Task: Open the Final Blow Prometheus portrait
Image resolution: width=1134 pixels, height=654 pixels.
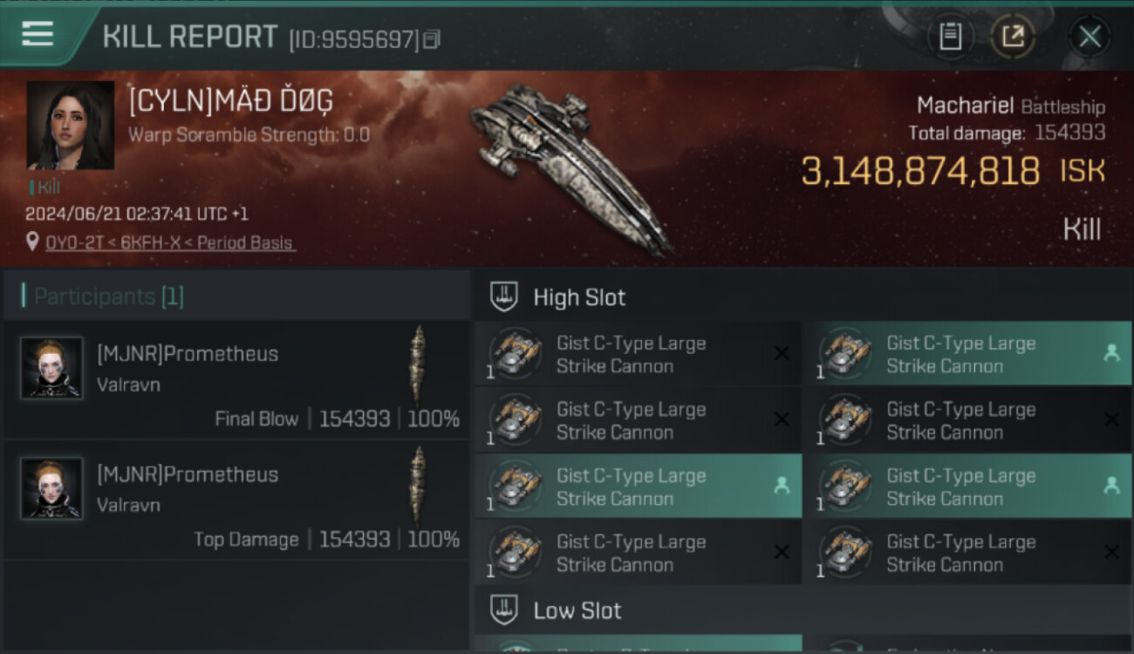Action: pyautogui.click(x=52, y=368)
